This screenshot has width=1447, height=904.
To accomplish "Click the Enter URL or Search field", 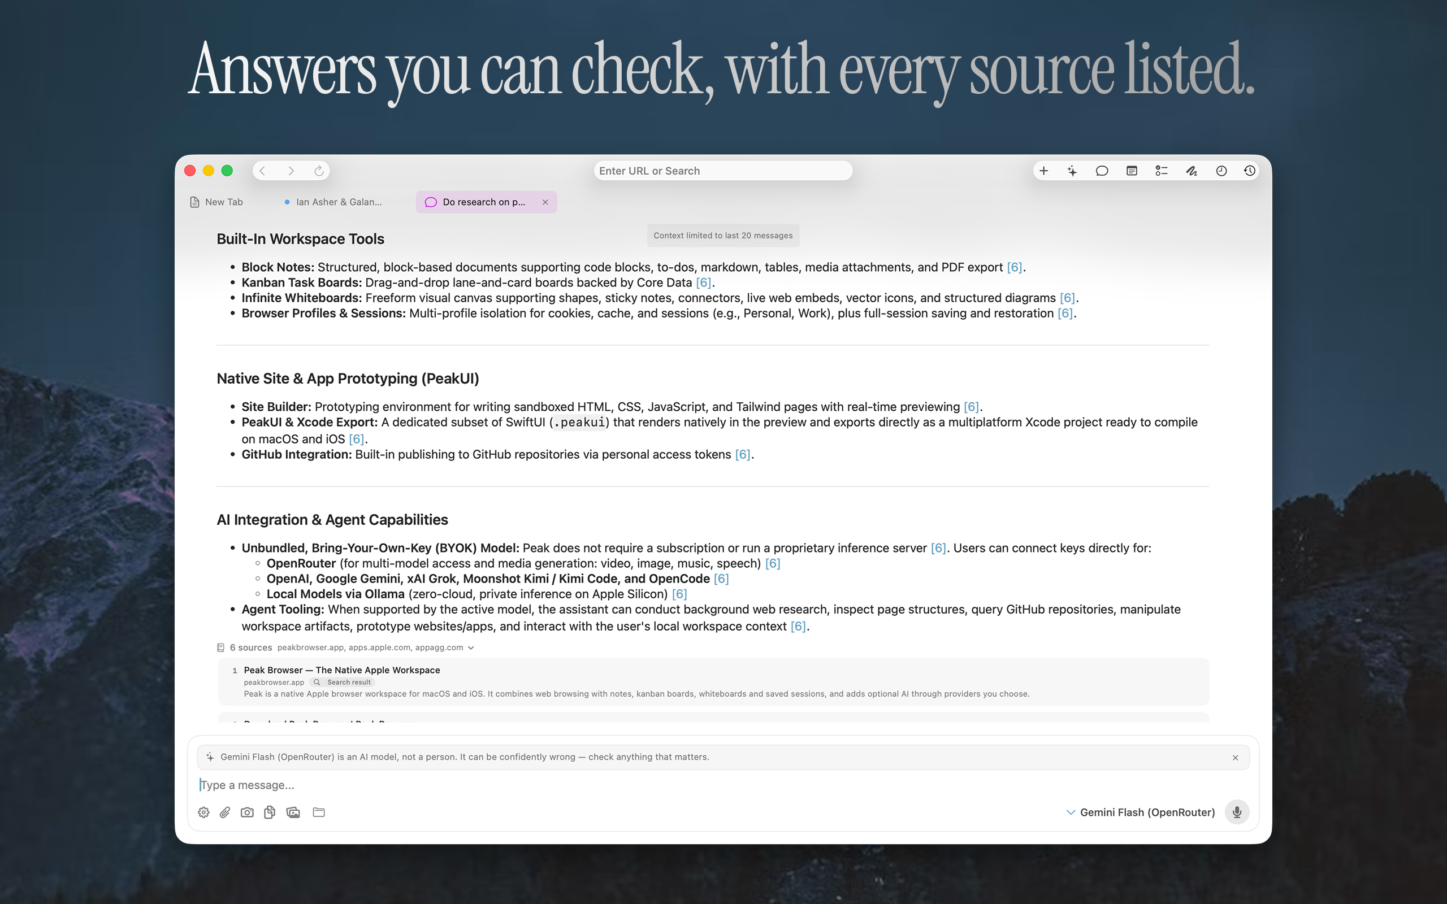I will (x=723, y=171).
